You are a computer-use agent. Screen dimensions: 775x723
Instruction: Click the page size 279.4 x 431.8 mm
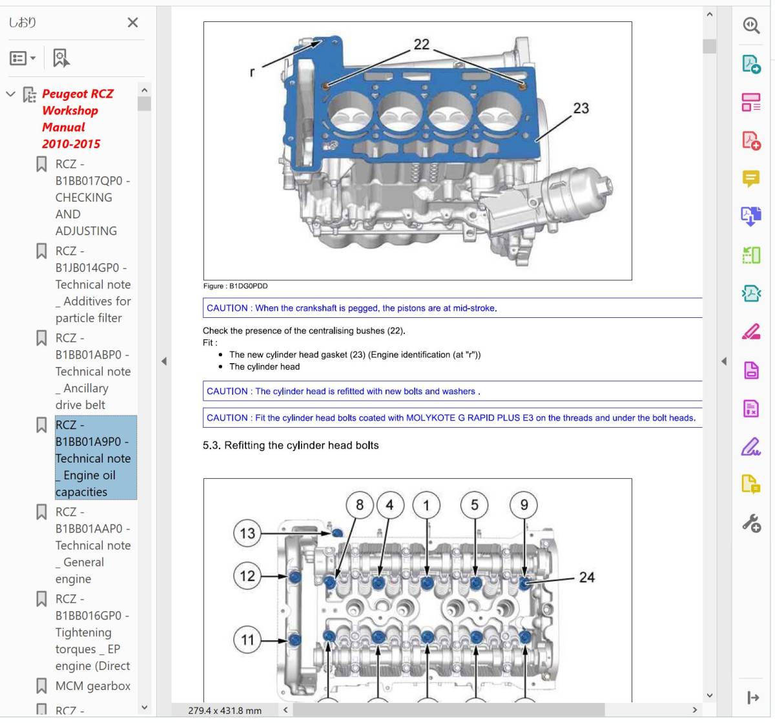[x=225, y=710]
